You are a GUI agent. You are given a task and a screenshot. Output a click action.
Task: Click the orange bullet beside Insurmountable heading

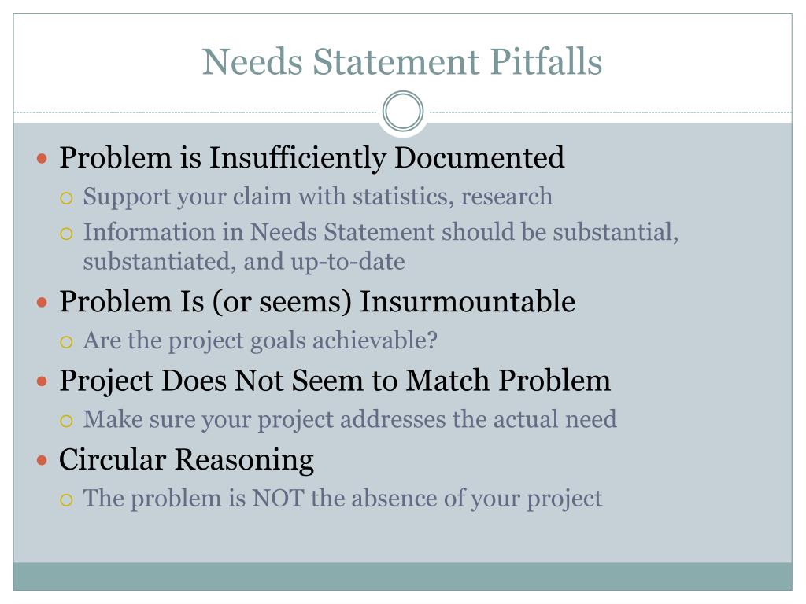click(43, 302)
